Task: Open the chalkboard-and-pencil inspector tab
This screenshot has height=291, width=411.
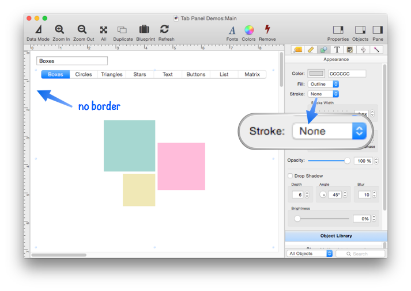Action: pos(350,49)
